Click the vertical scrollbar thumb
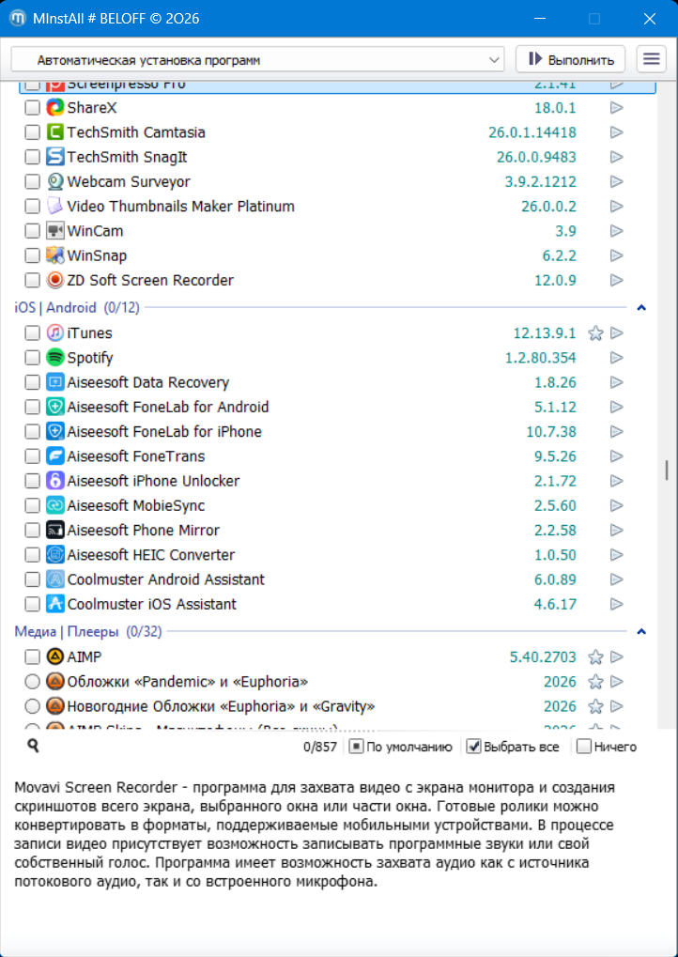Viewport: 678px width, 957px height. [x=667, y=470]
